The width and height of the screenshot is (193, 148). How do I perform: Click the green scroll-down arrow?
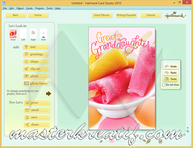(188, 131)
